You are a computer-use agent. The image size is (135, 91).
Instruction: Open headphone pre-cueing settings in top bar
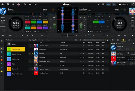[x=8, y=4]
